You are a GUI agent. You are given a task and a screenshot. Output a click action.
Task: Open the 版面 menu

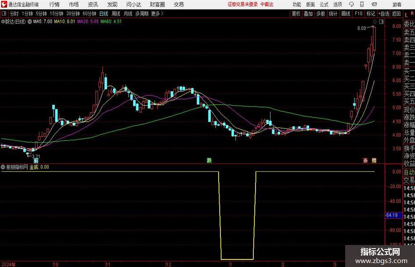[x=310, y=4]
